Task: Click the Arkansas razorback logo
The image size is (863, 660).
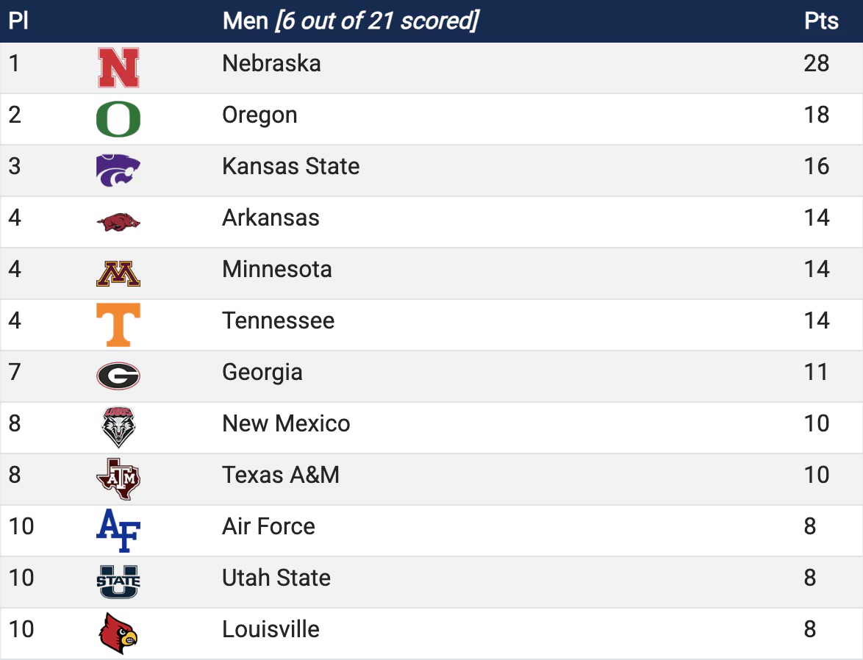Action: 118,222
